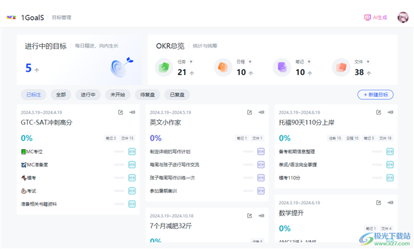The image size is (414, 249).
Task: Click the 模考110分 progress bar
Action: coord(377,178)
